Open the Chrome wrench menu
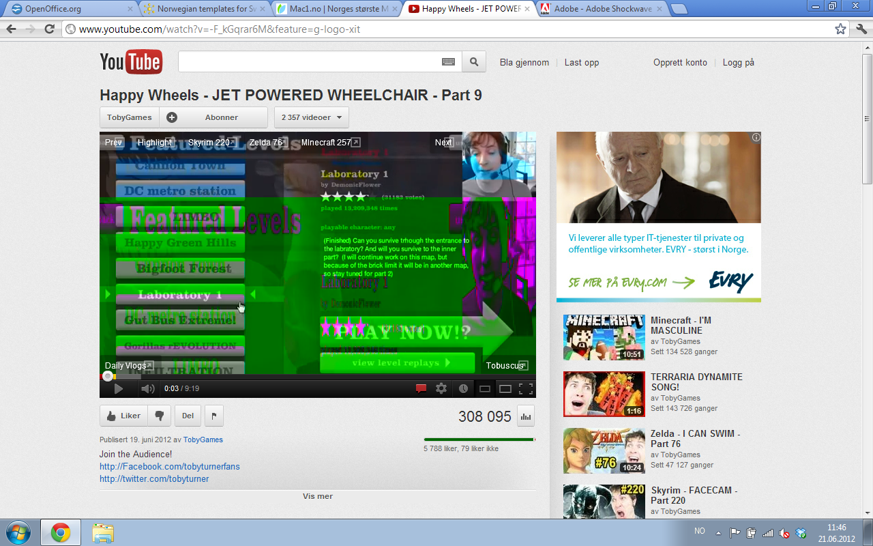Image resolution: width=873 pixels, height=546 pixels. coord(861,29)
